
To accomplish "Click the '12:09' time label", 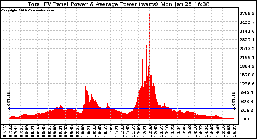I will coord(139,131).
